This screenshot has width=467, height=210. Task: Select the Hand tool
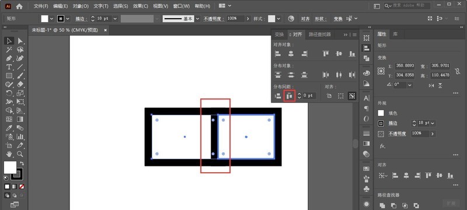9,154
